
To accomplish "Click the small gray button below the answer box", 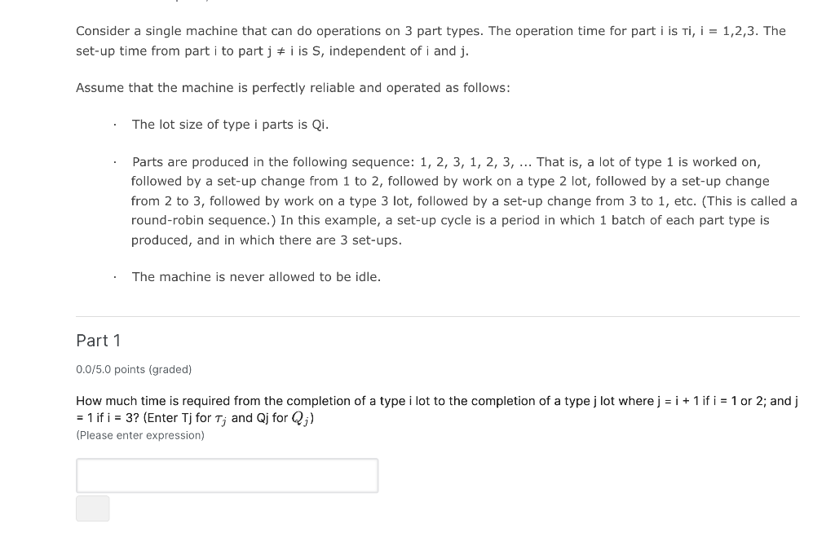I will [x=92, y=508].
